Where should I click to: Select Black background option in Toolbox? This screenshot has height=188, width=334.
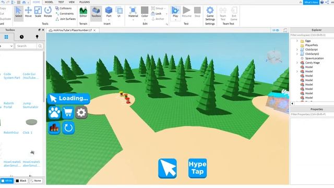click(21, 181)
